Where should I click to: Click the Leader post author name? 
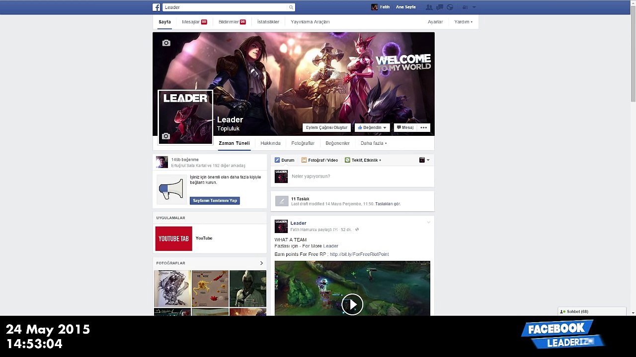coord(298,223)
